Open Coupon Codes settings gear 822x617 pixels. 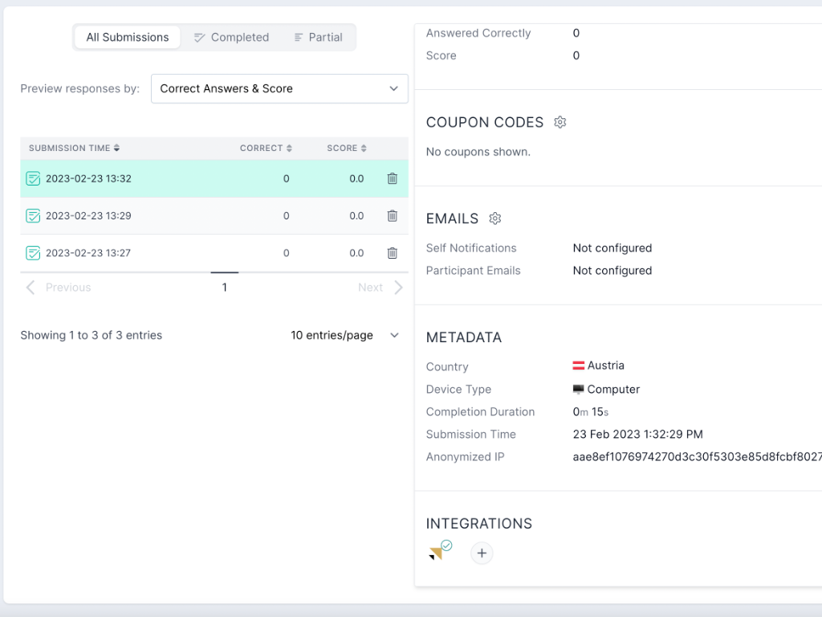560,122
